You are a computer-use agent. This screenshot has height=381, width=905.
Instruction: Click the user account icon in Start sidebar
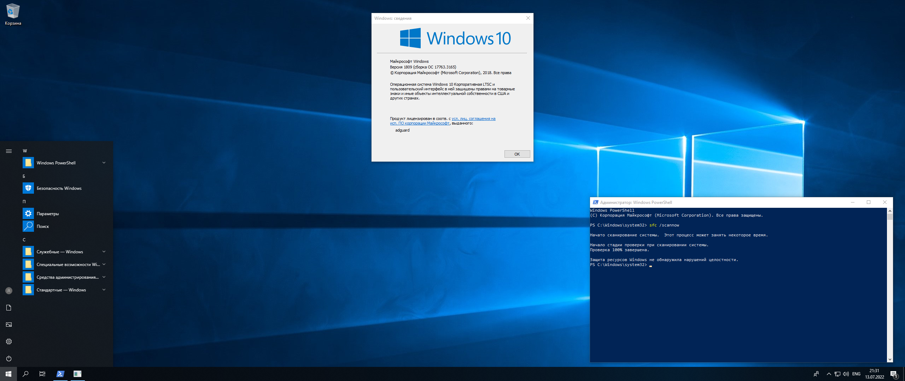pos(9,291)
